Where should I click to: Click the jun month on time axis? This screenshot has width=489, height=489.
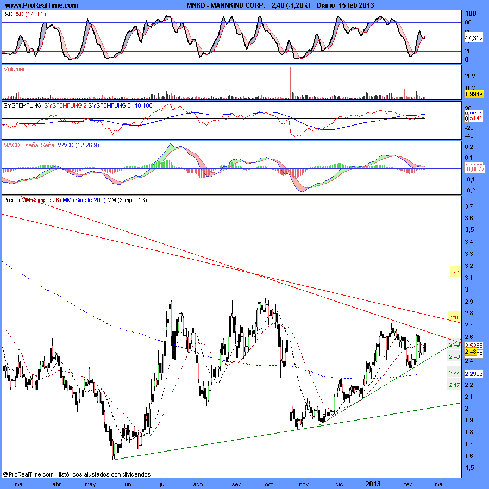coord(127,484)
